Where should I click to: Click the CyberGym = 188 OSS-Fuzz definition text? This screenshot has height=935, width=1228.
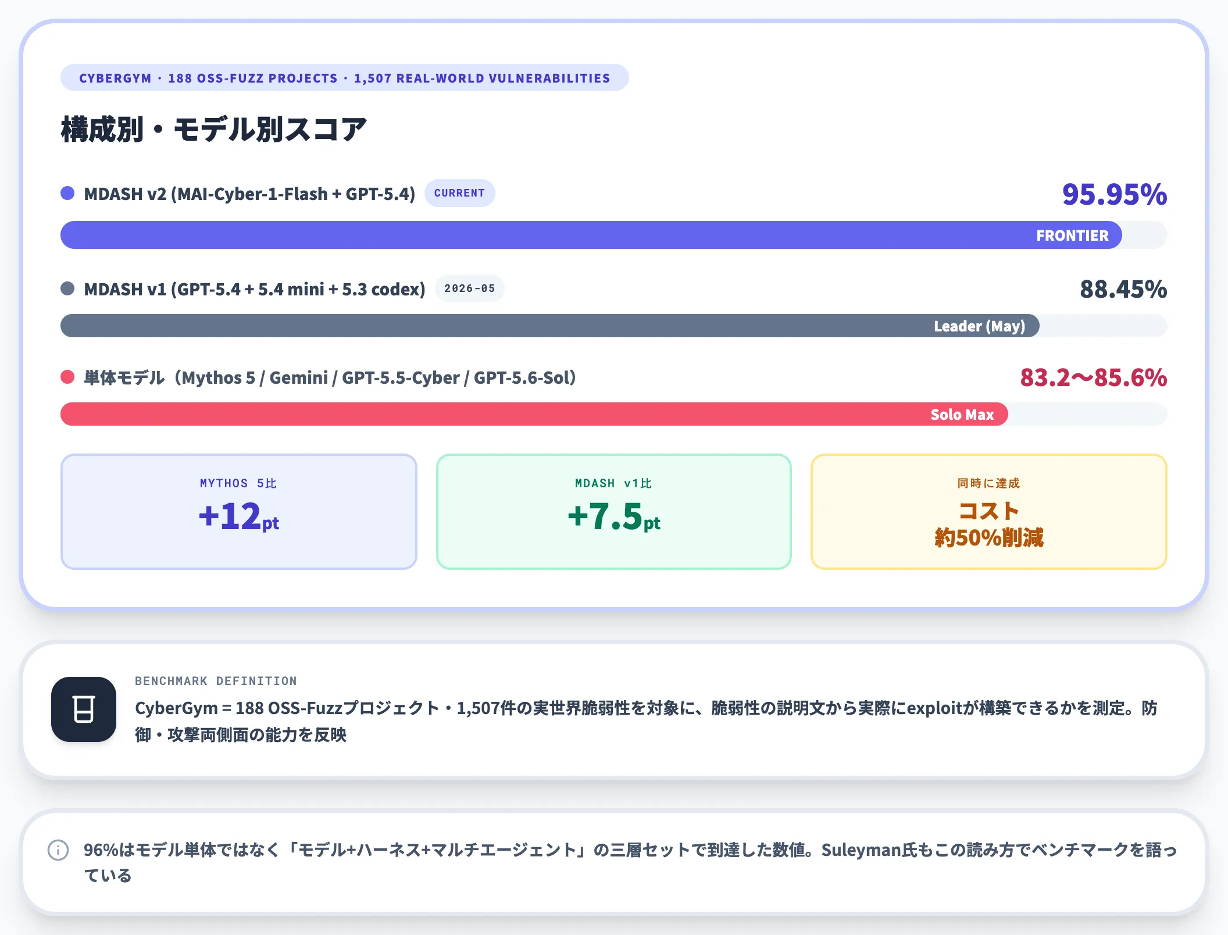click(x=646, y=721)
